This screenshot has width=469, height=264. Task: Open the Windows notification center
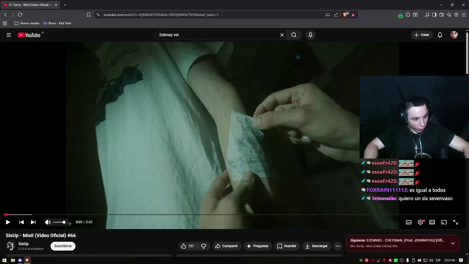461,260
